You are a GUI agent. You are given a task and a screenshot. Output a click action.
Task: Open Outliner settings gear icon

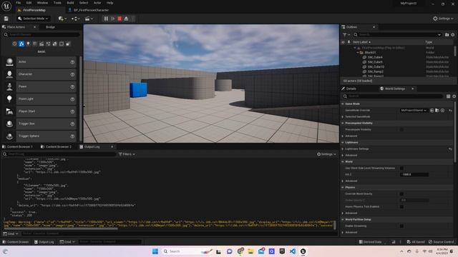click(x=453, y=35)
